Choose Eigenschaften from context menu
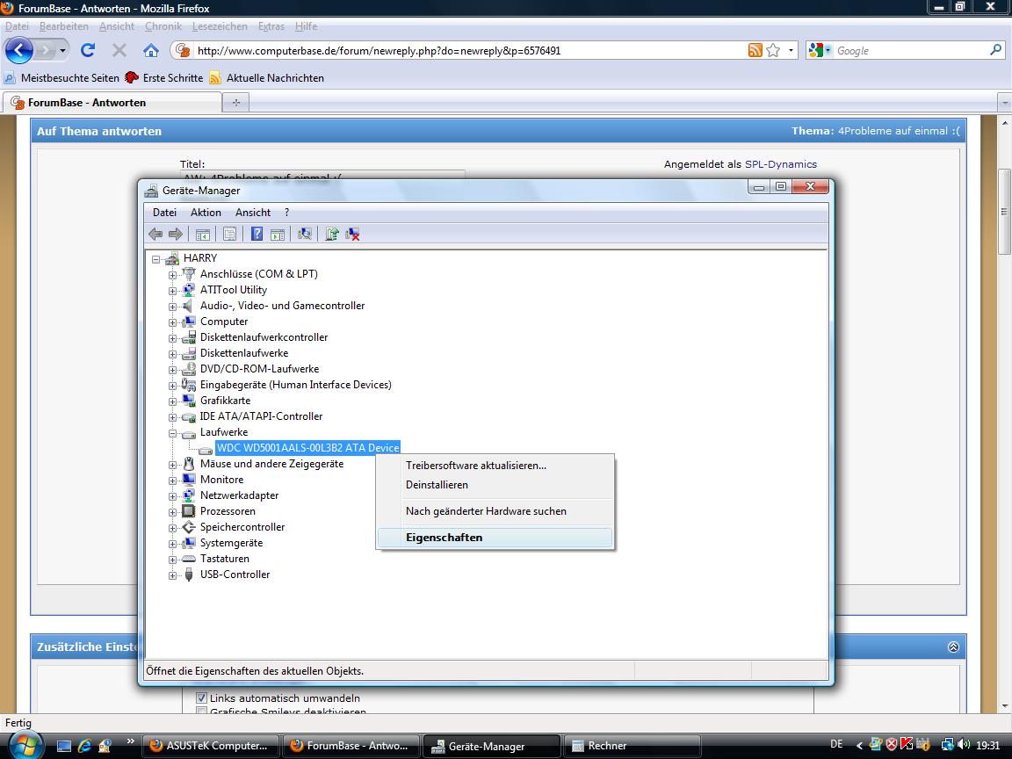 pyautogui.click(x=495, y=538)
